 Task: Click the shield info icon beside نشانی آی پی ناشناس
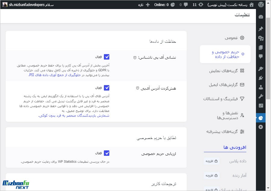[x=135, y=58]
